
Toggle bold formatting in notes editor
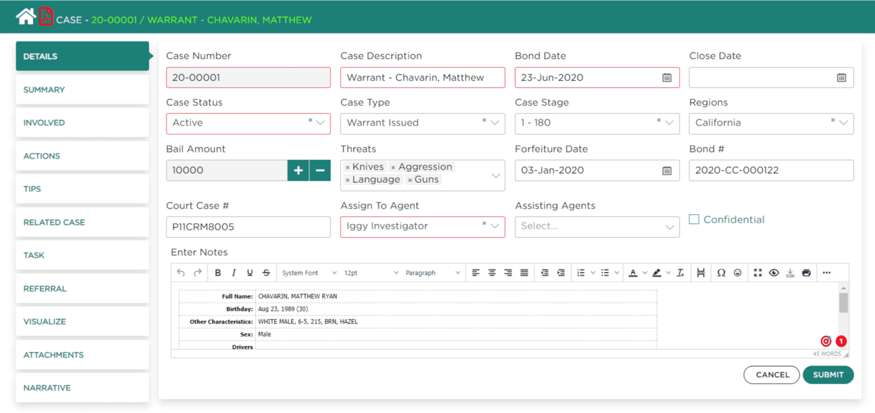218,272
